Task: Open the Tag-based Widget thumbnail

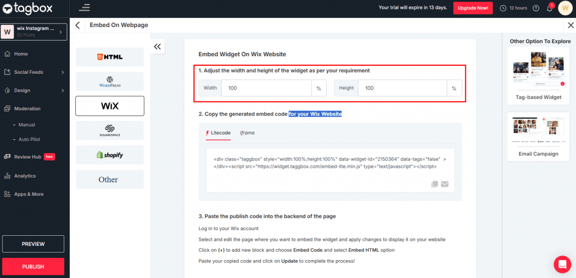Action: pos(538,73)
